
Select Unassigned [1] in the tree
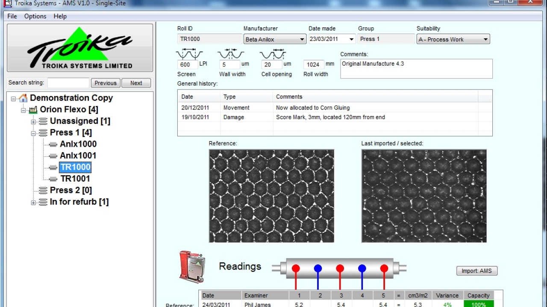(80, 121)
